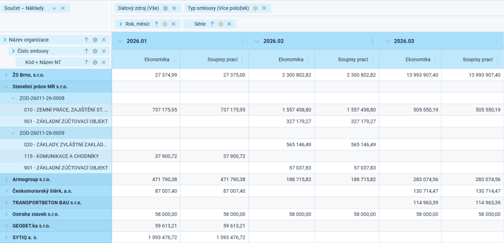This screenshot has width=504, height=243.
Task: Open menu for Ekonomika column under 2026.01
Action: [174, 59]
